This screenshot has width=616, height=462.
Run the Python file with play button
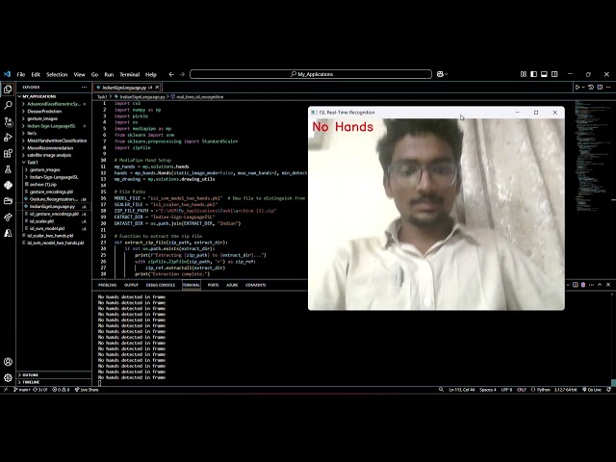(x=578, y=87)
